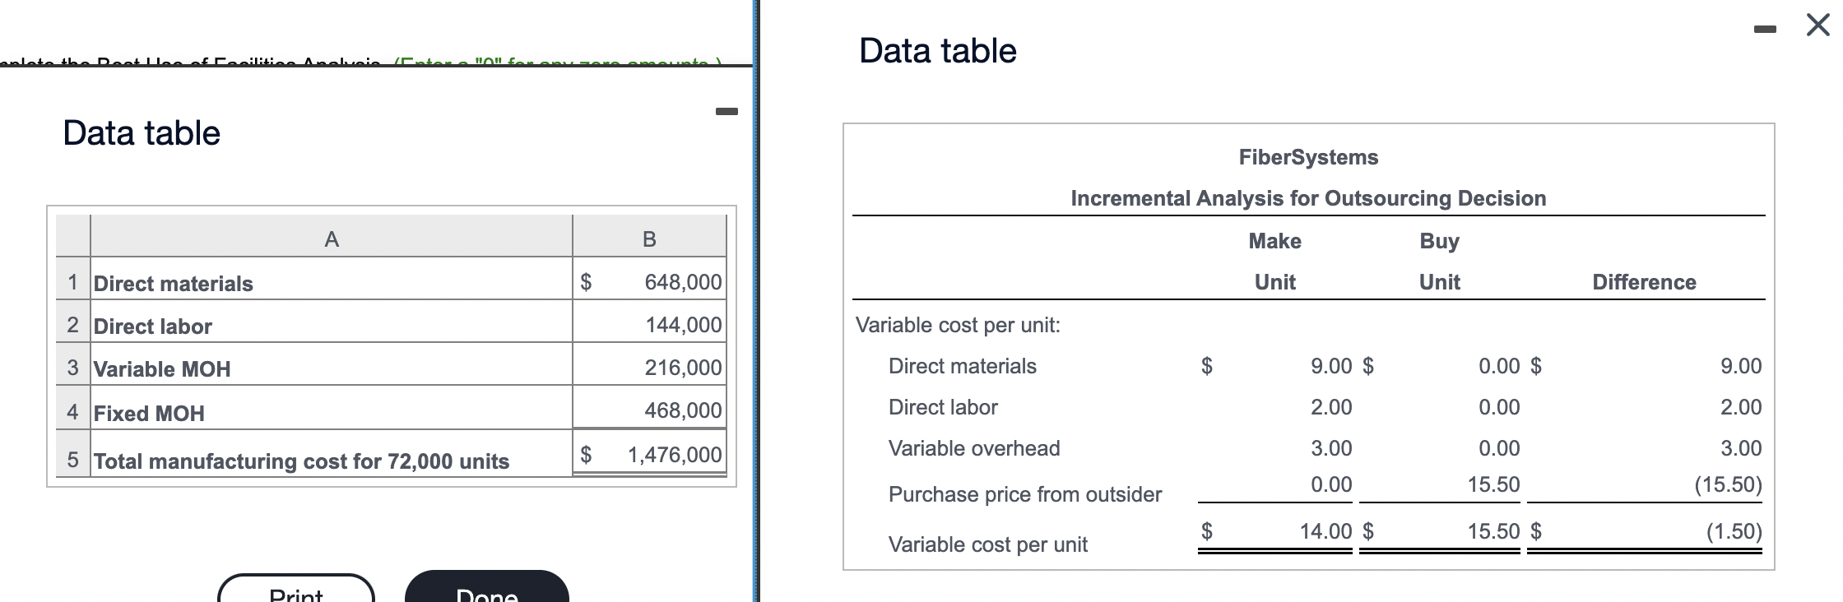1843x602 pixels.
Task: Click the Incremental Analysis for Outsourcing Decision heading
Action: [x=1308, y=198]
